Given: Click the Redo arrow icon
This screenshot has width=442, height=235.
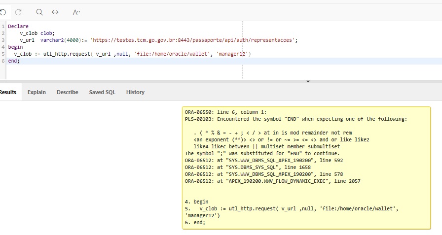Looking at the screenshot, I should coord(18,12).
